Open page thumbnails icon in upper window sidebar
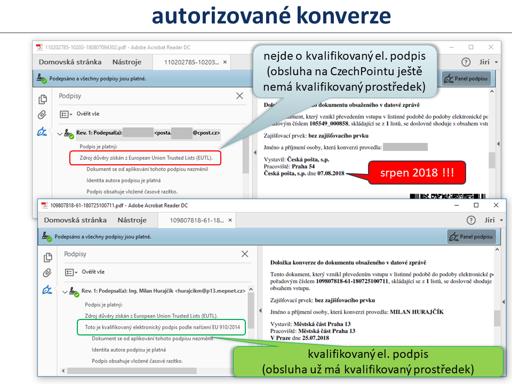 43,99
